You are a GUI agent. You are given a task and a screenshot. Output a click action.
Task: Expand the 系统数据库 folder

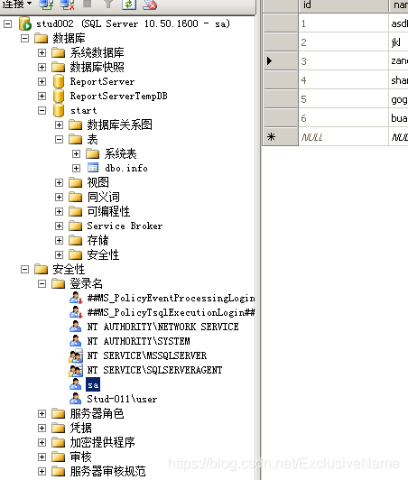pos(42,52)
